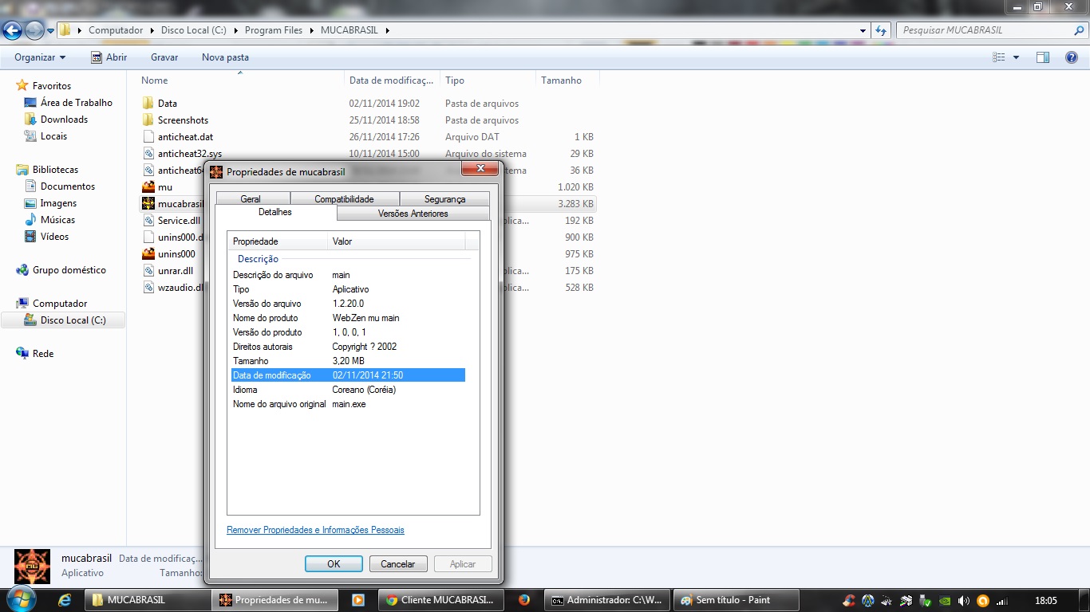Screen dimensions: 1090x612
Task: Select Disco Local (C:) in navigation pane
Action: pyautogui.click(x=73, y=320)
